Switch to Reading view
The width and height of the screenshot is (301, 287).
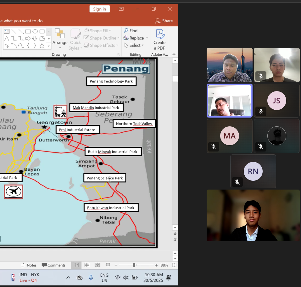97,265
